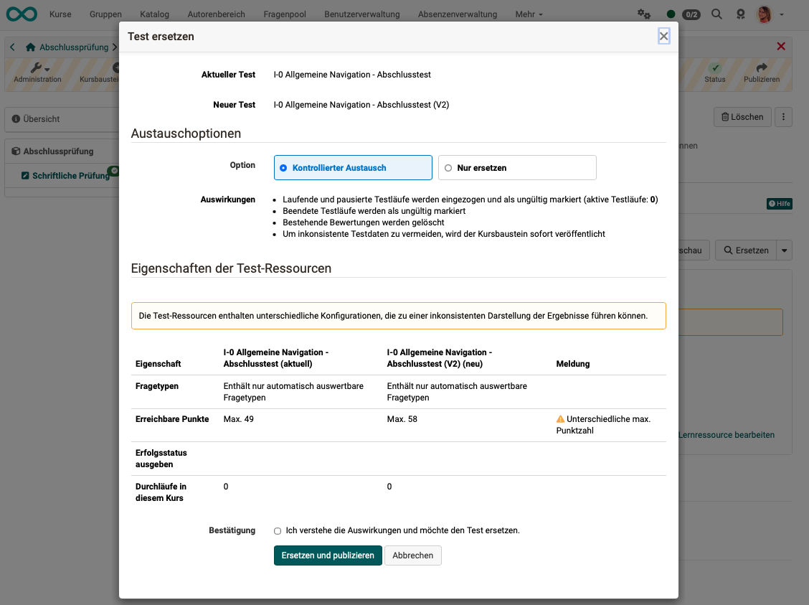Open the user avatar menu

764,14
